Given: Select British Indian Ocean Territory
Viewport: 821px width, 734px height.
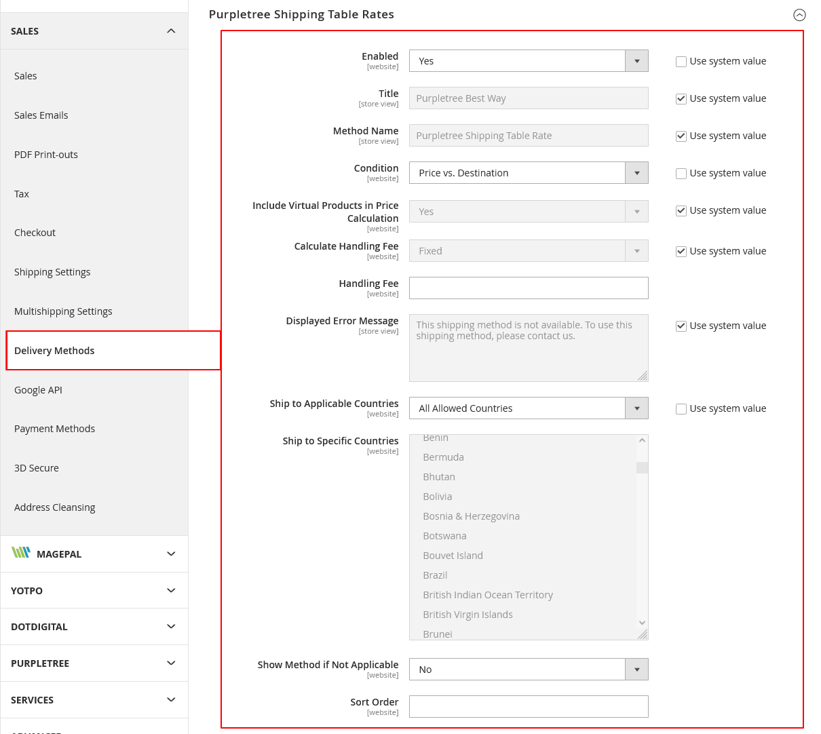Looking at the screenshot, I should click(488, 595).
